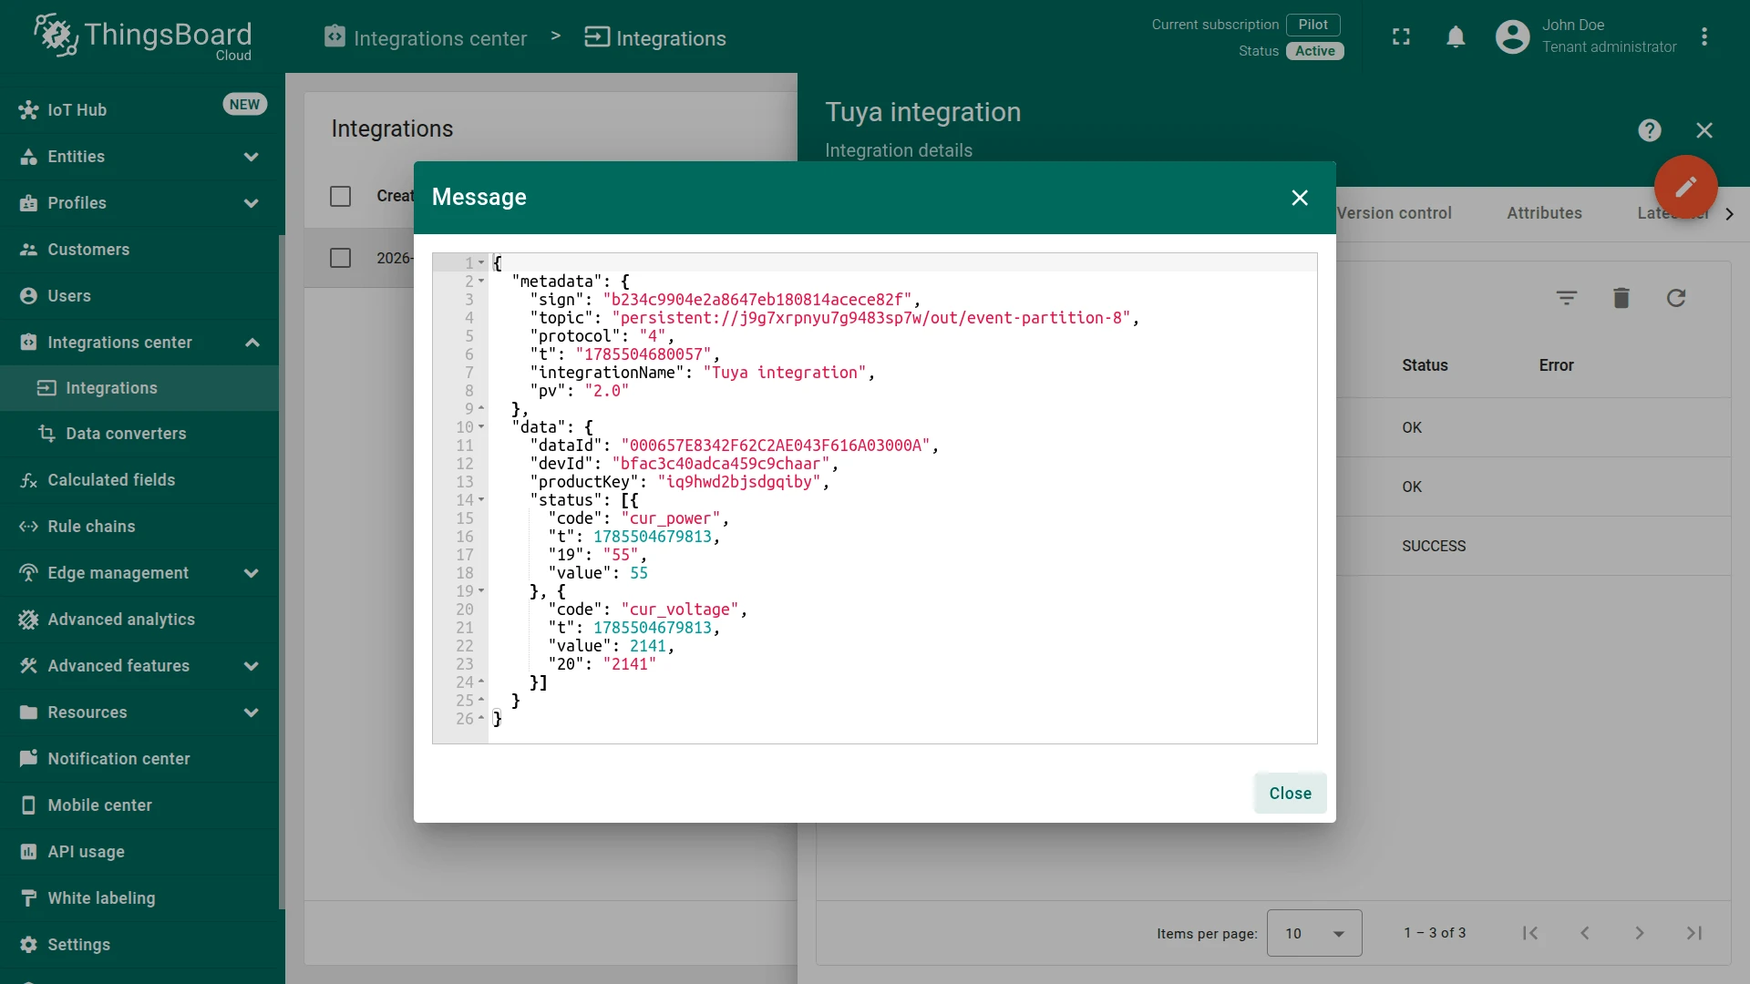1750x984 pixels.
Task: Open the help question mark icon
Action: 1649,130
